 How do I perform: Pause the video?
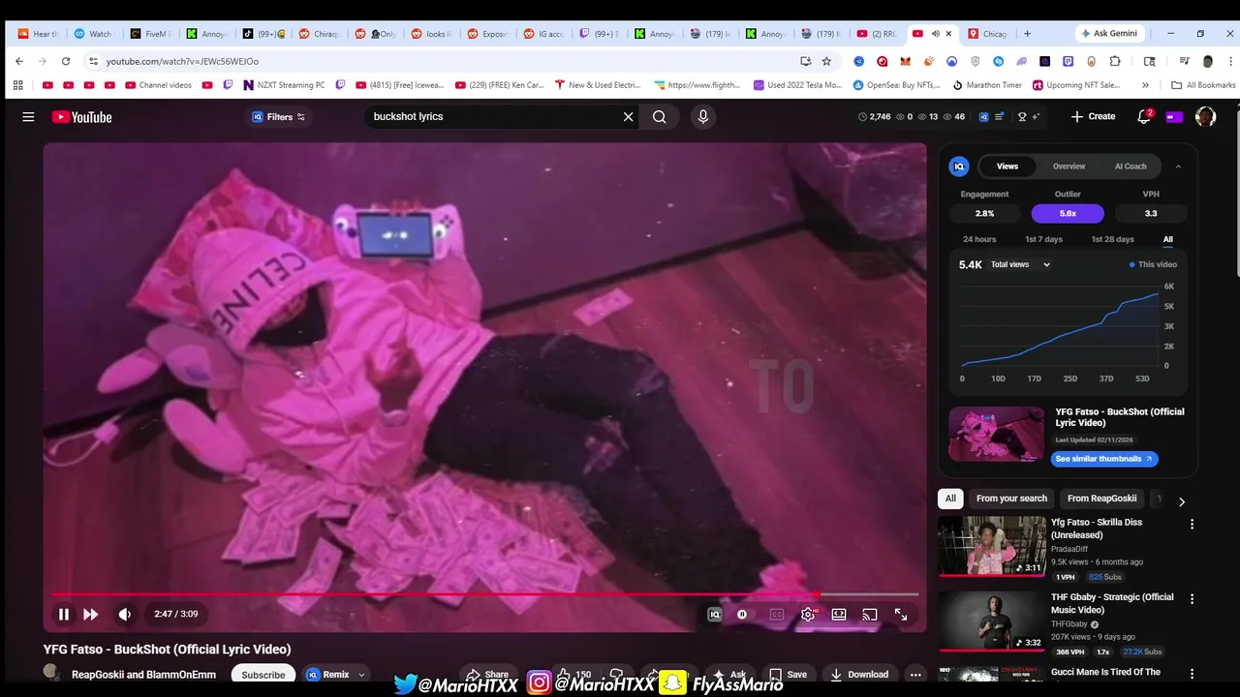coord(63,614)
